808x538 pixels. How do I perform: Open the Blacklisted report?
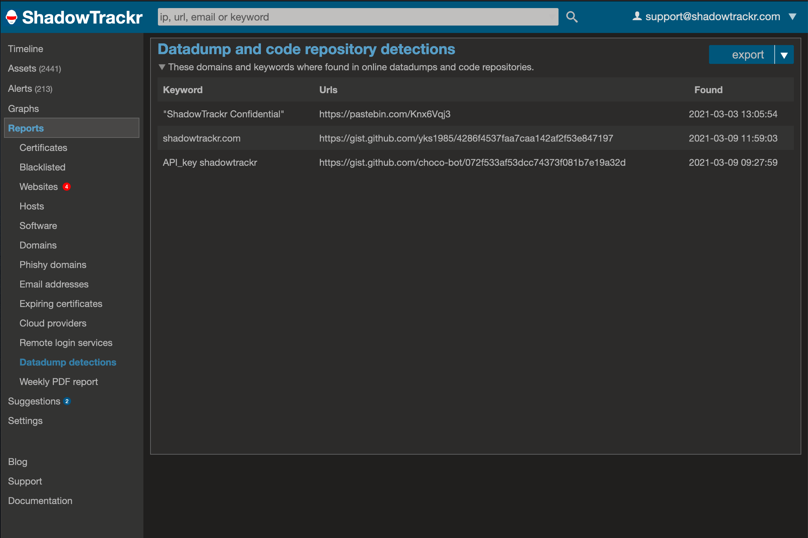[42, 167]
